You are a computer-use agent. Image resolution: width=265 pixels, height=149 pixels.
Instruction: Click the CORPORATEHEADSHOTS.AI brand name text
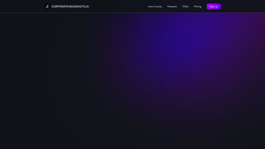point(70,6)
